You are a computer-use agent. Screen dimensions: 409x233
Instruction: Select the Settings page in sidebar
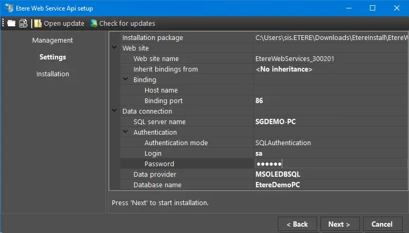52,57
